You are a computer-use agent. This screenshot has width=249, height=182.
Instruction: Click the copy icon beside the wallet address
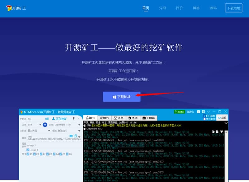coord(75,136)
